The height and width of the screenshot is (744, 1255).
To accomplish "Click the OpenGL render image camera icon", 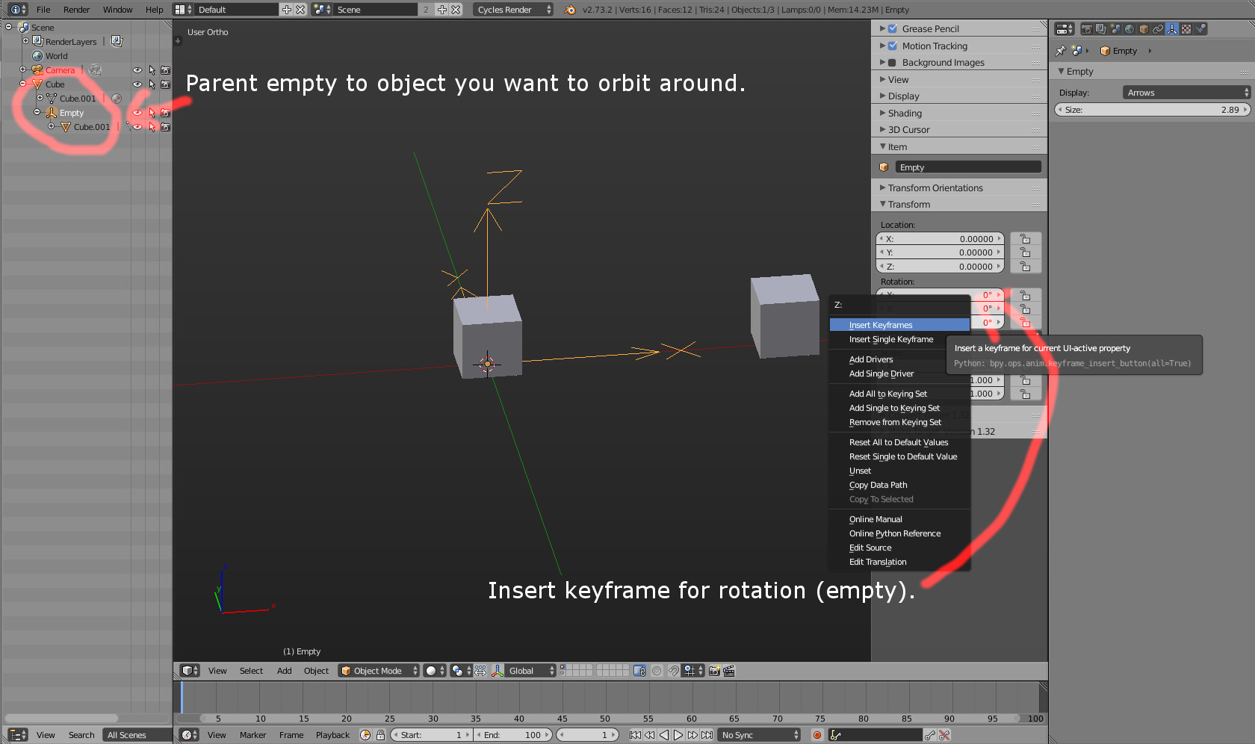I will pyautogui.click(x=715, y=671).
